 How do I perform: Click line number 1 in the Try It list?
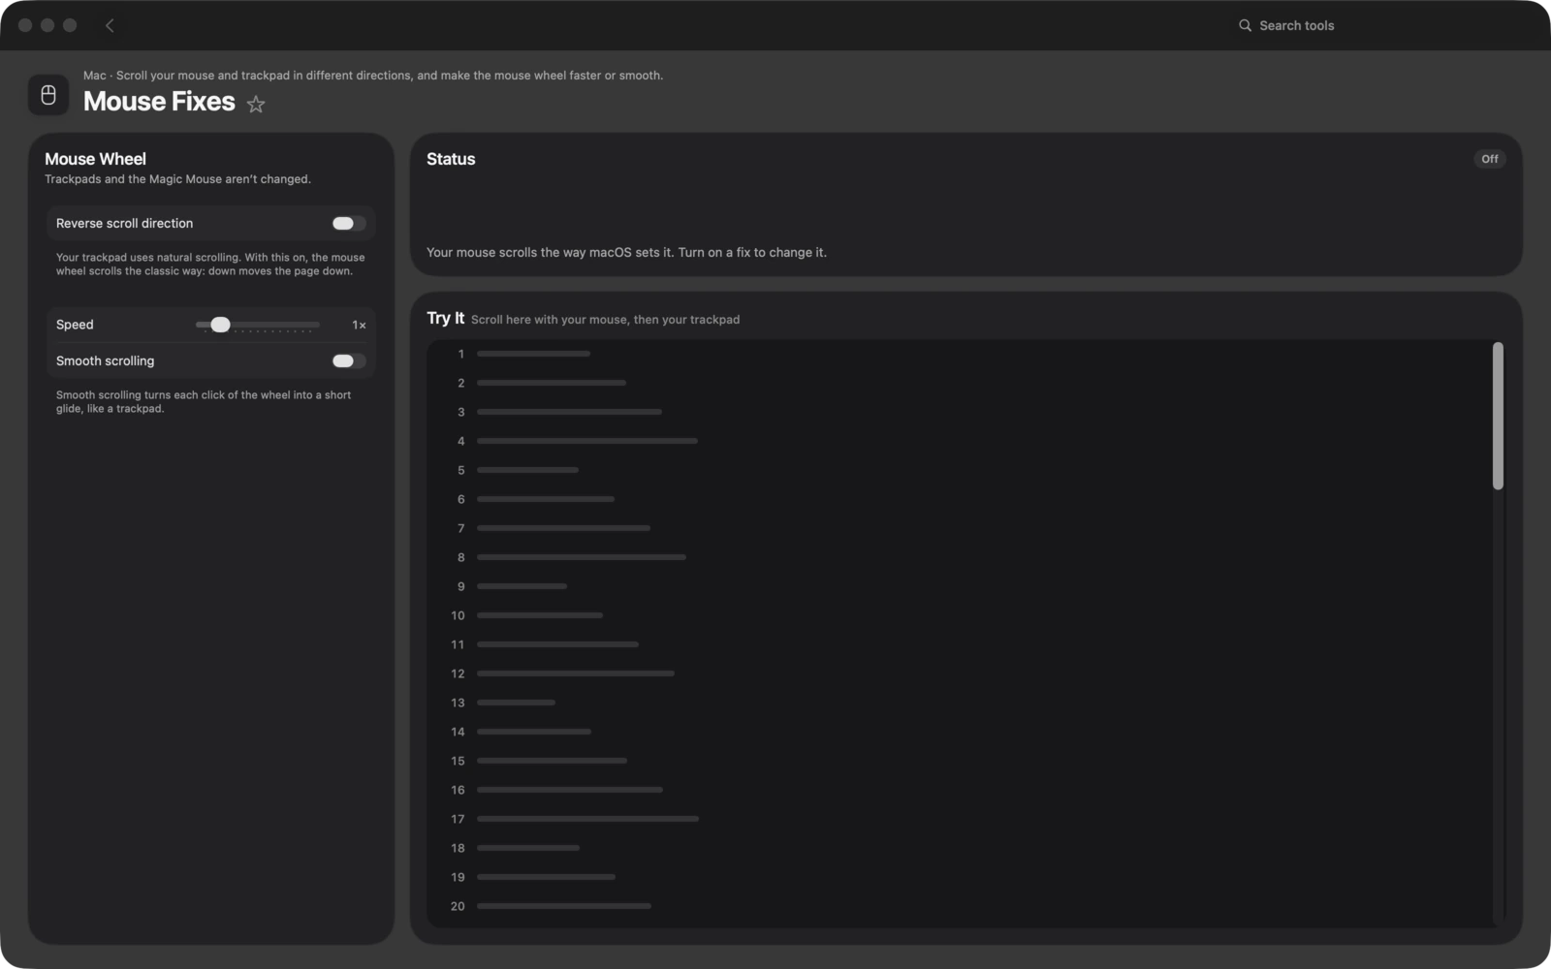coord(461,355)
